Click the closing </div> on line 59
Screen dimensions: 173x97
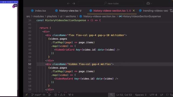click(x=49, y=89)
